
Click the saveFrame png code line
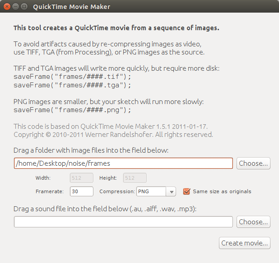72,110
